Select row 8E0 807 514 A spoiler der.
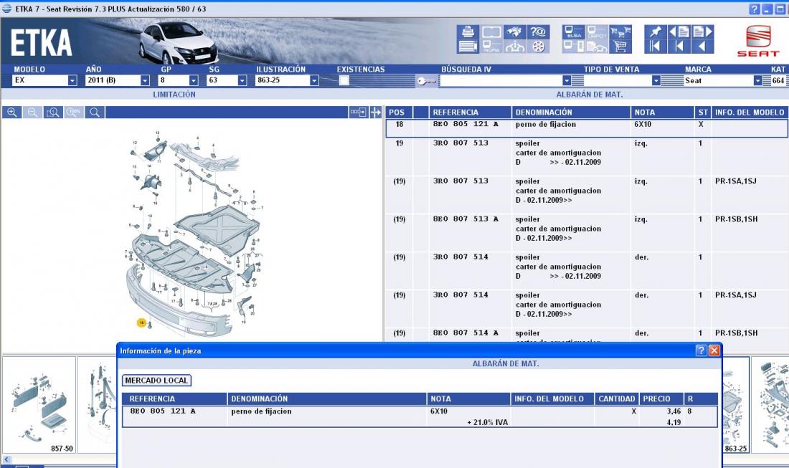The image size is (789, 468). 587,335
